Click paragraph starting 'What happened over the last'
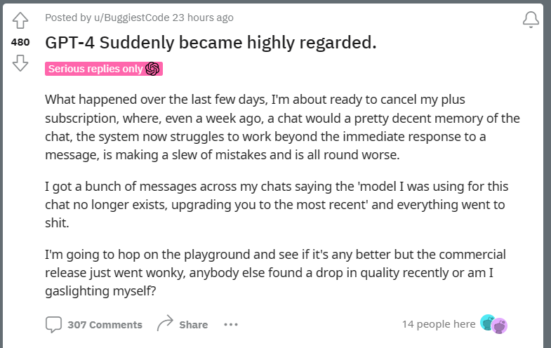Screen dimensions: 551x348 [282, 127]
